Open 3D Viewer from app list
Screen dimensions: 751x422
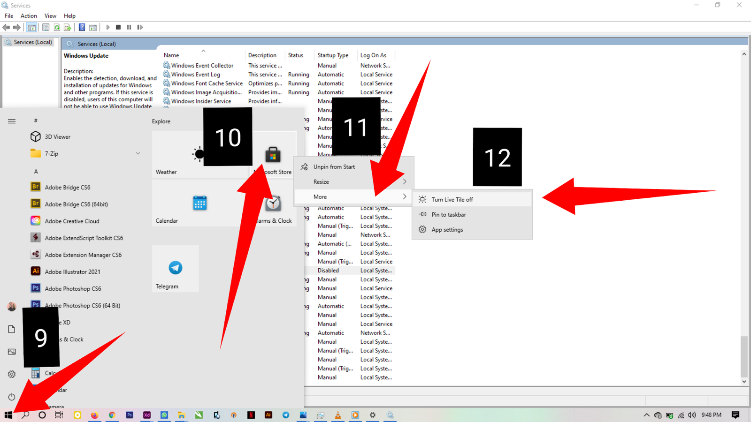(84, 137)
